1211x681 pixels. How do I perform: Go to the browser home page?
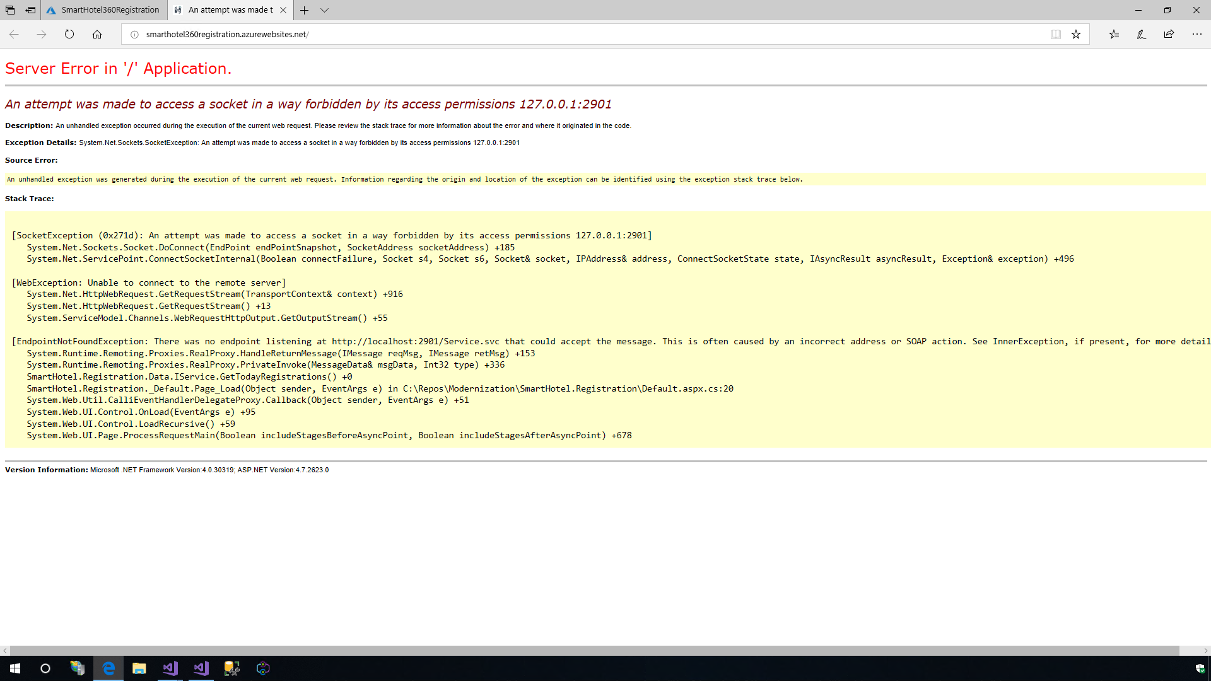[97, 35]
